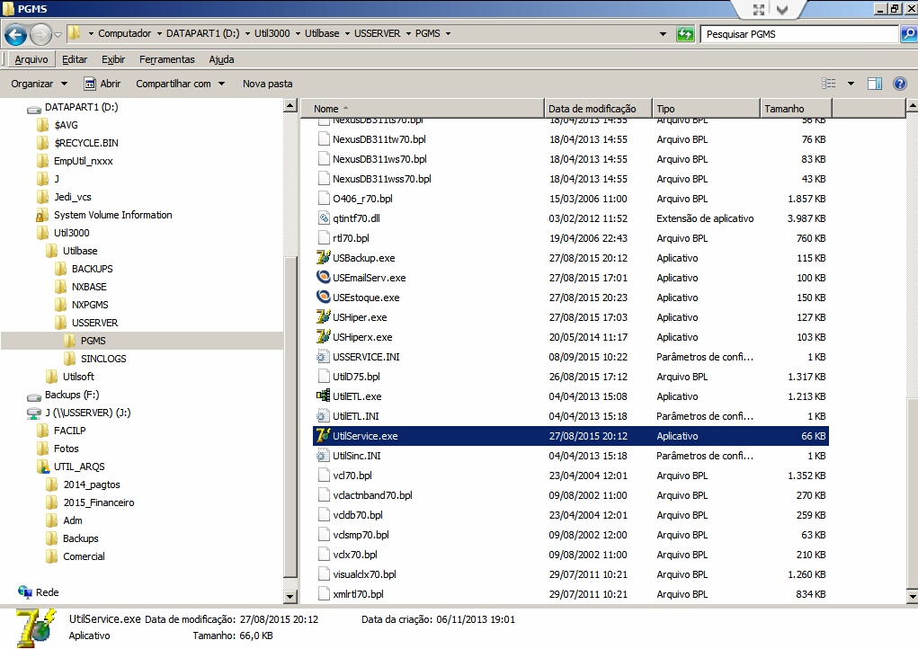Click the search magnifier icon
Screen dimensions: 918x649
click(x=909, y=34)
